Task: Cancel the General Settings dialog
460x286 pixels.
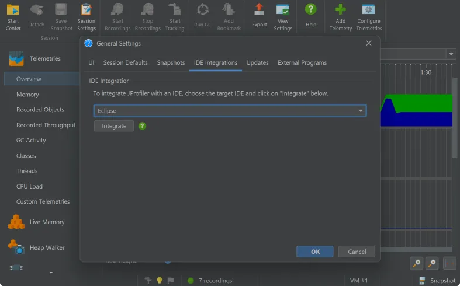Action: pos(357,252)
